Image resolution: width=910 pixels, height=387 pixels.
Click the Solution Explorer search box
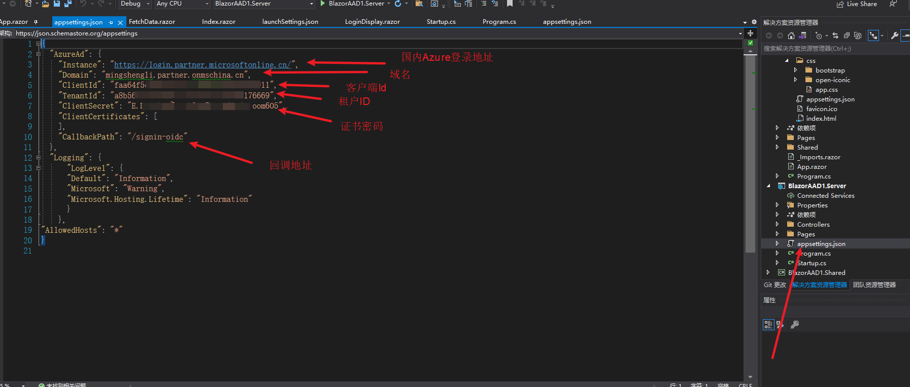click(x=835, y=49)
